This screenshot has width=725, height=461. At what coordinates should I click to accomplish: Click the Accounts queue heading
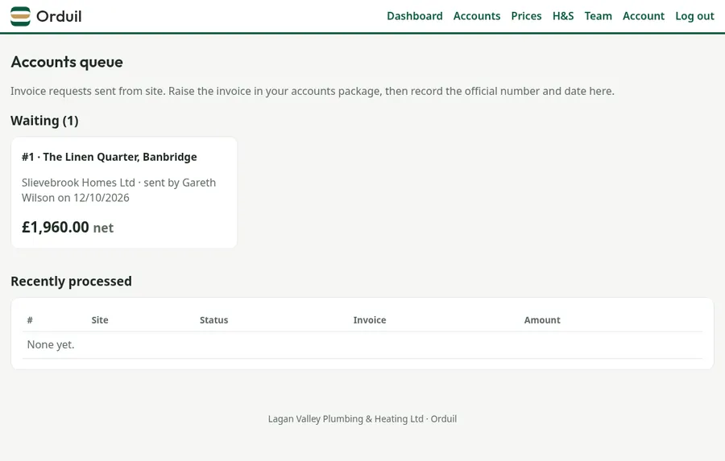pos(67,62)
